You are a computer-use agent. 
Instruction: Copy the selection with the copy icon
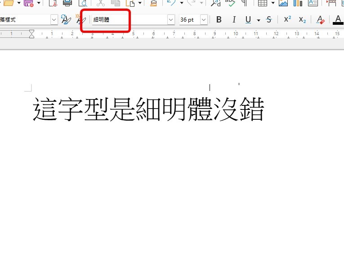(116, 3)
